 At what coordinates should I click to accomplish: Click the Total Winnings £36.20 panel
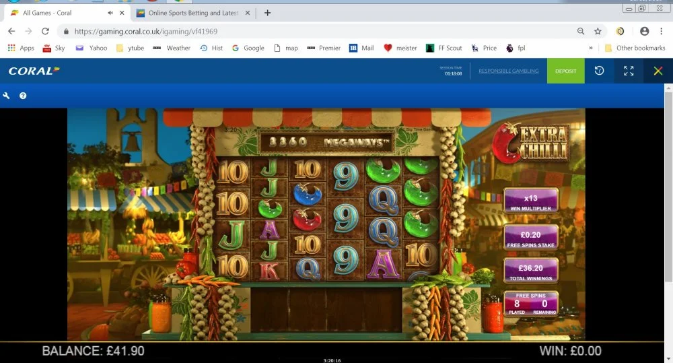click(531, 271)
